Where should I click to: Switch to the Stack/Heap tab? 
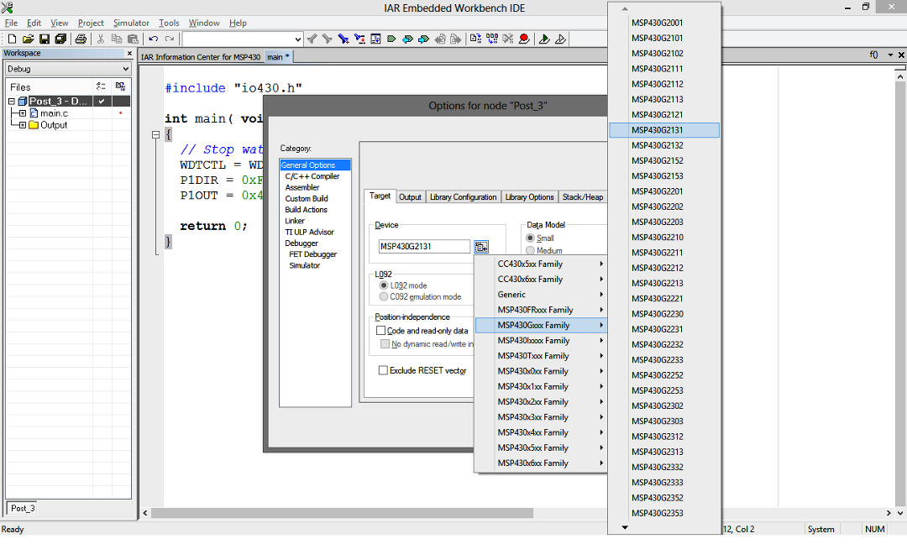click(583, 197)
